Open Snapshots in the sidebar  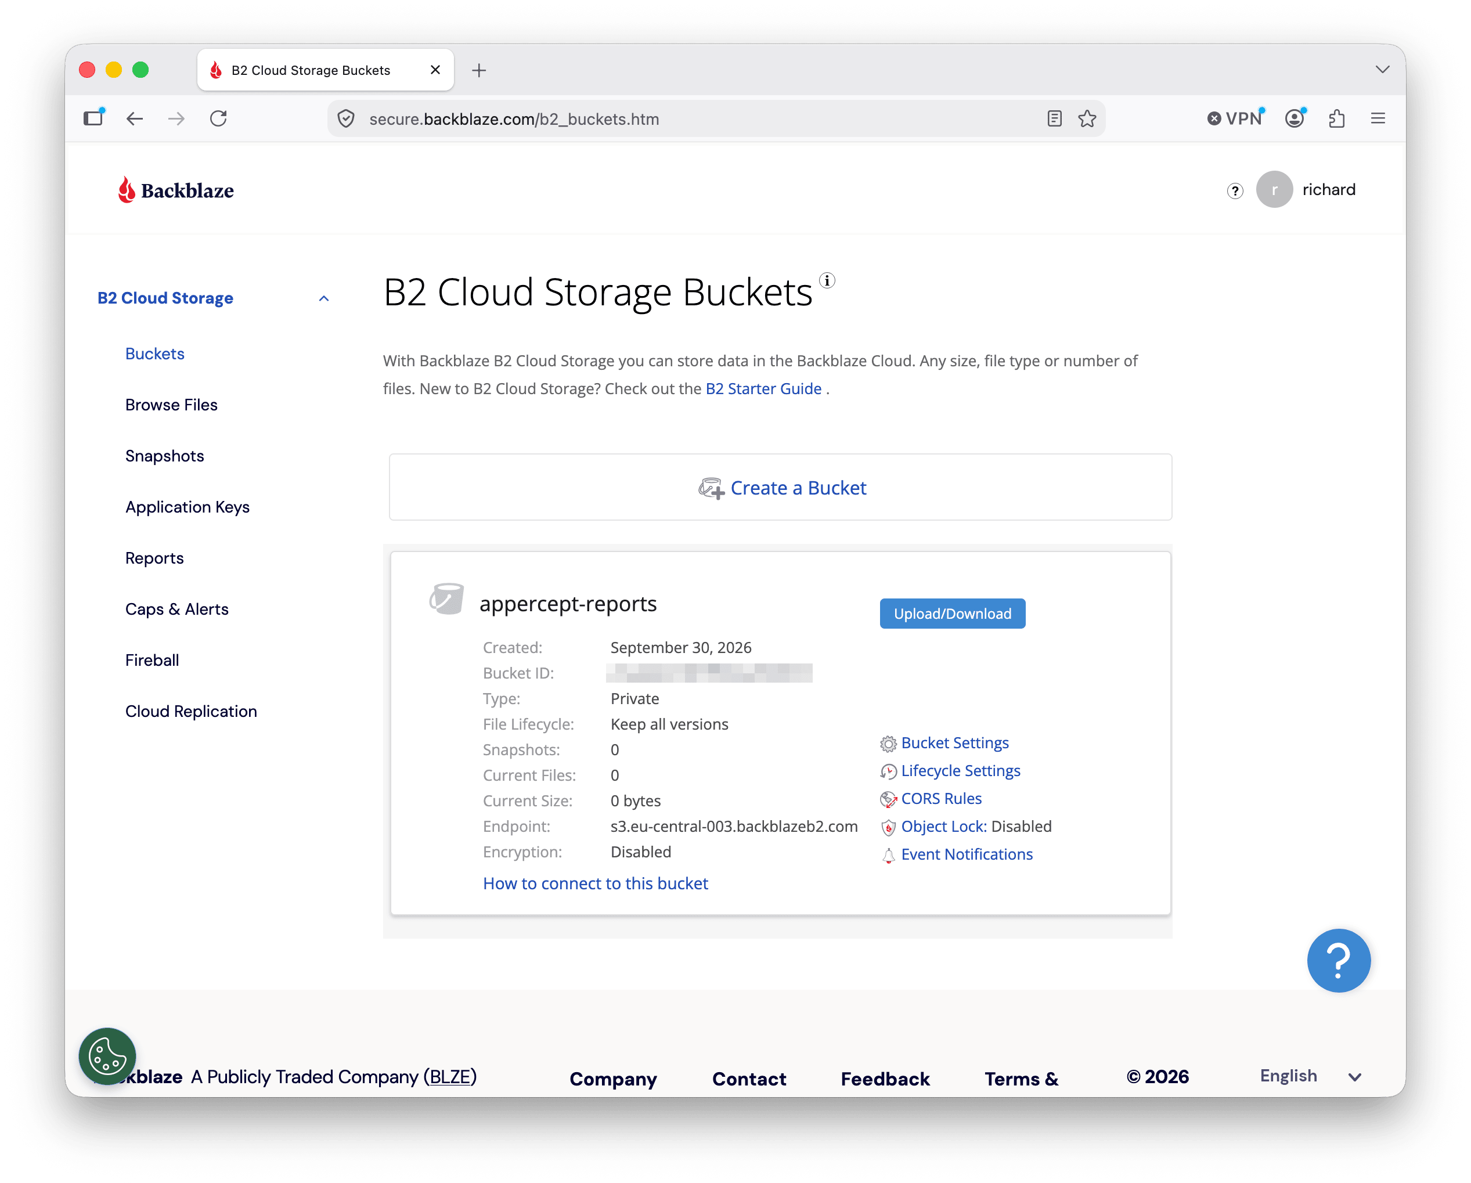click(164, 456)
